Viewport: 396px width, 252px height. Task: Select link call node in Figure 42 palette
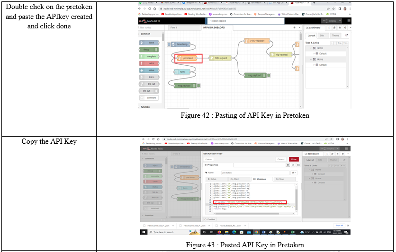149,84
